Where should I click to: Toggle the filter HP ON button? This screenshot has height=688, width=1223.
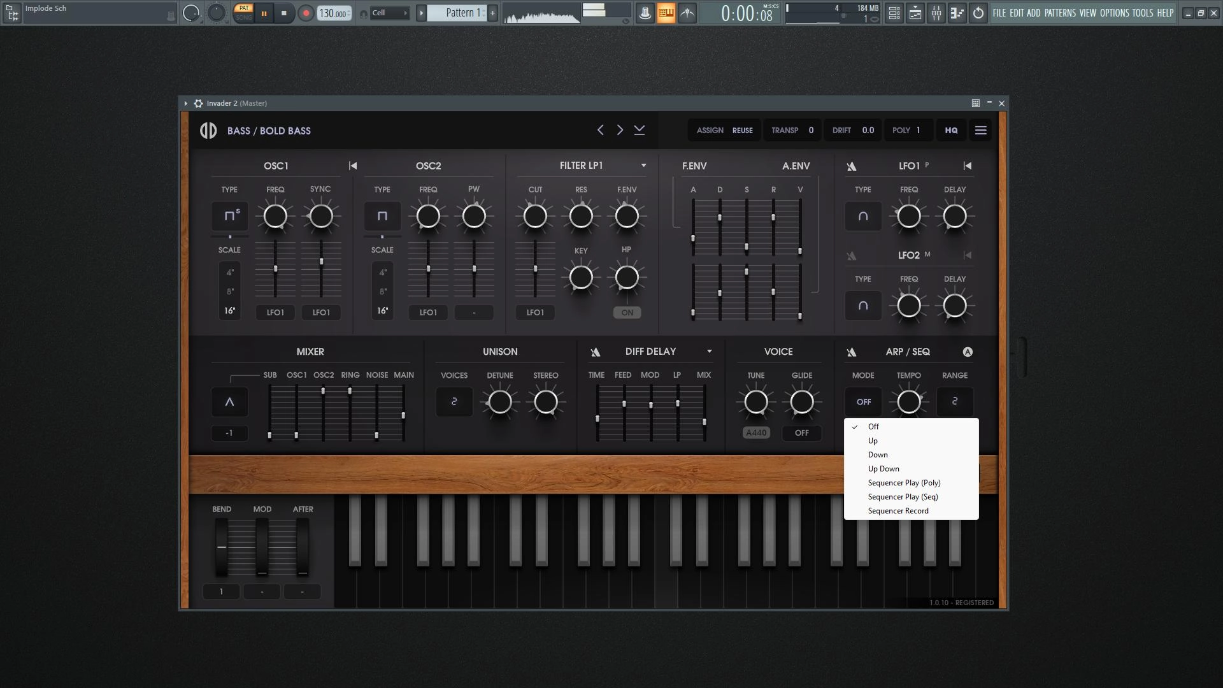coord(627,313)
